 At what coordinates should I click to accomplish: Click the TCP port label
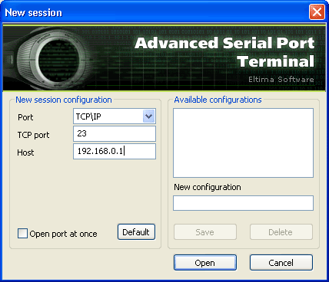pyautogui.click(x=33, y=135)
